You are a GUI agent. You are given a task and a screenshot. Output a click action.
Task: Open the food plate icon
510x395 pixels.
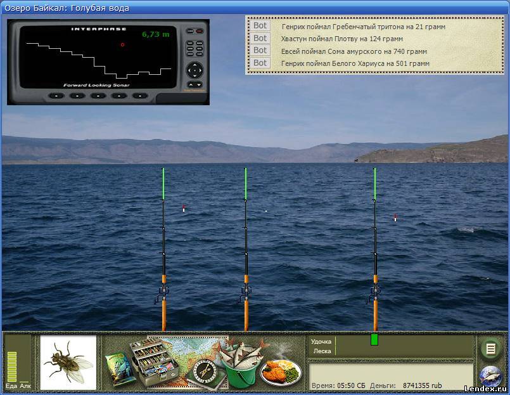[281, 372]
